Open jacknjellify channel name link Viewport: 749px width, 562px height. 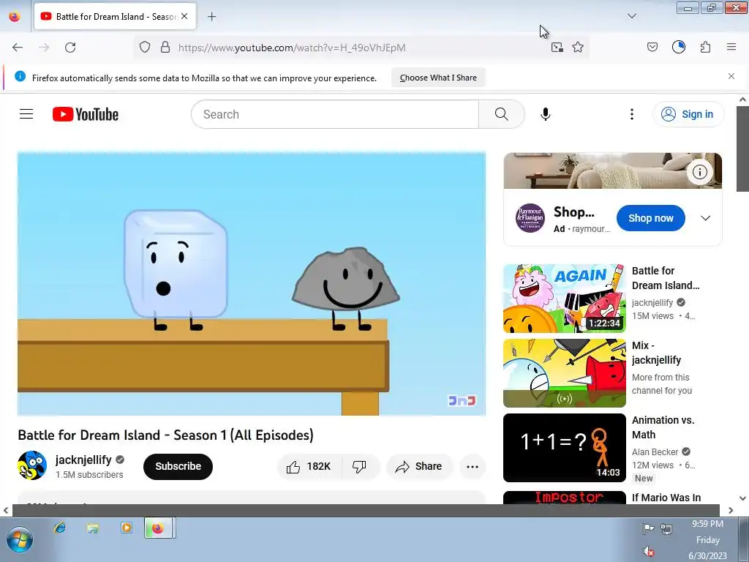tap(83, 460)
